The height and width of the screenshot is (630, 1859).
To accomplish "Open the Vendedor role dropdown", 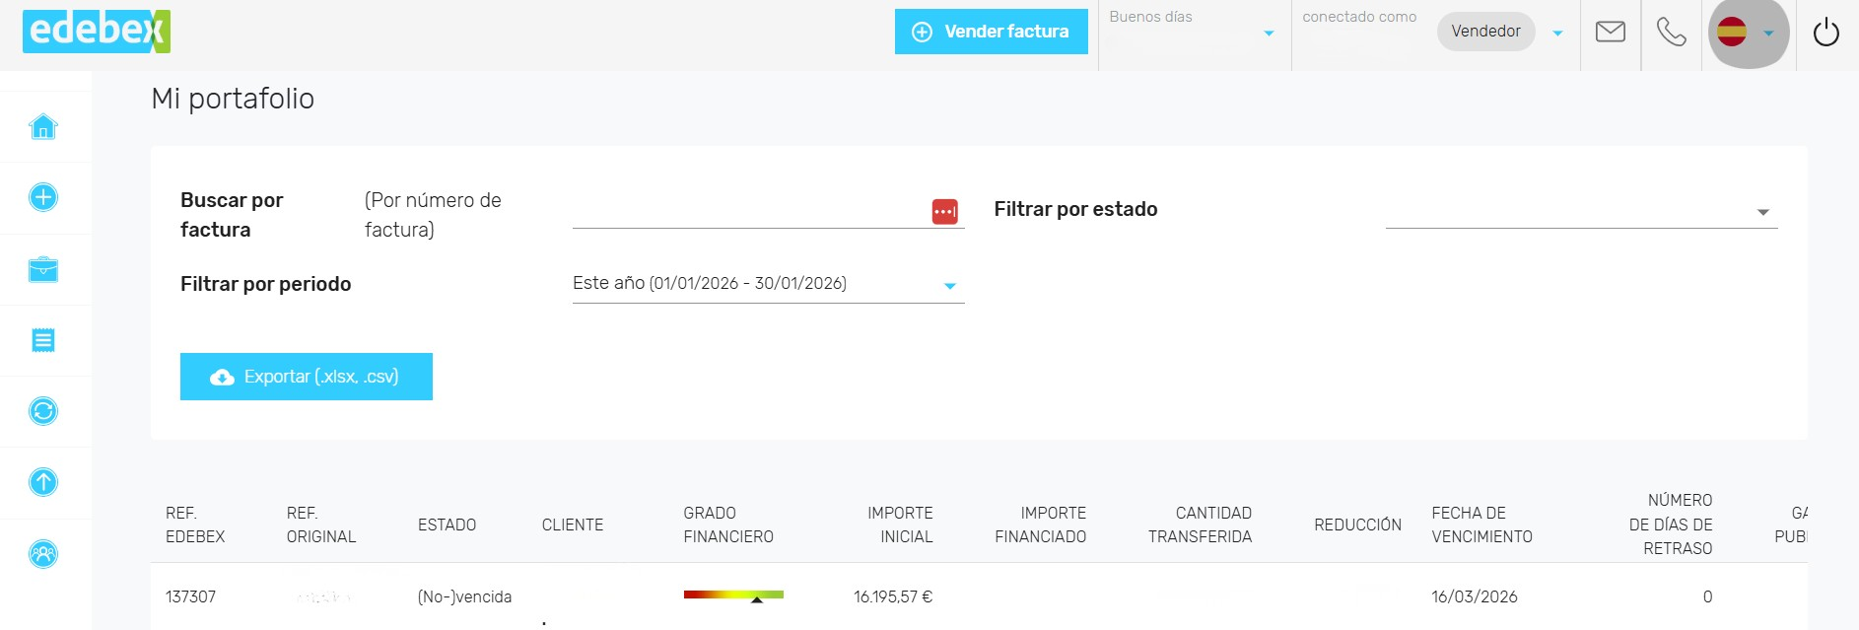I will click(1557, 33).
